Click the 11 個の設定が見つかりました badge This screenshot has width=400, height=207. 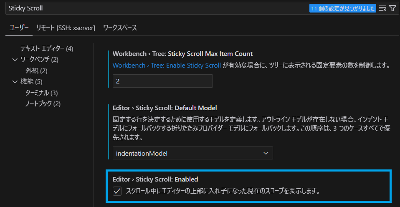pyautogui.click(x=343, y=8)
